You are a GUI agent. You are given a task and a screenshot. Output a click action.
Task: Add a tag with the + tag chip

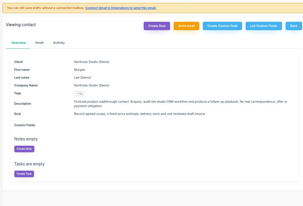[80, 93]
